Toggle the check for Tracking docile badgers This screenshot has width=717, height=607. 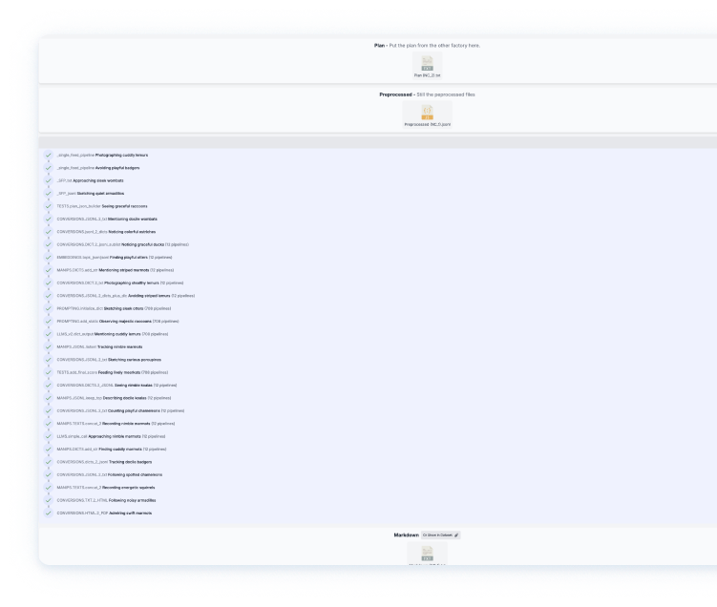pos(49,462)
